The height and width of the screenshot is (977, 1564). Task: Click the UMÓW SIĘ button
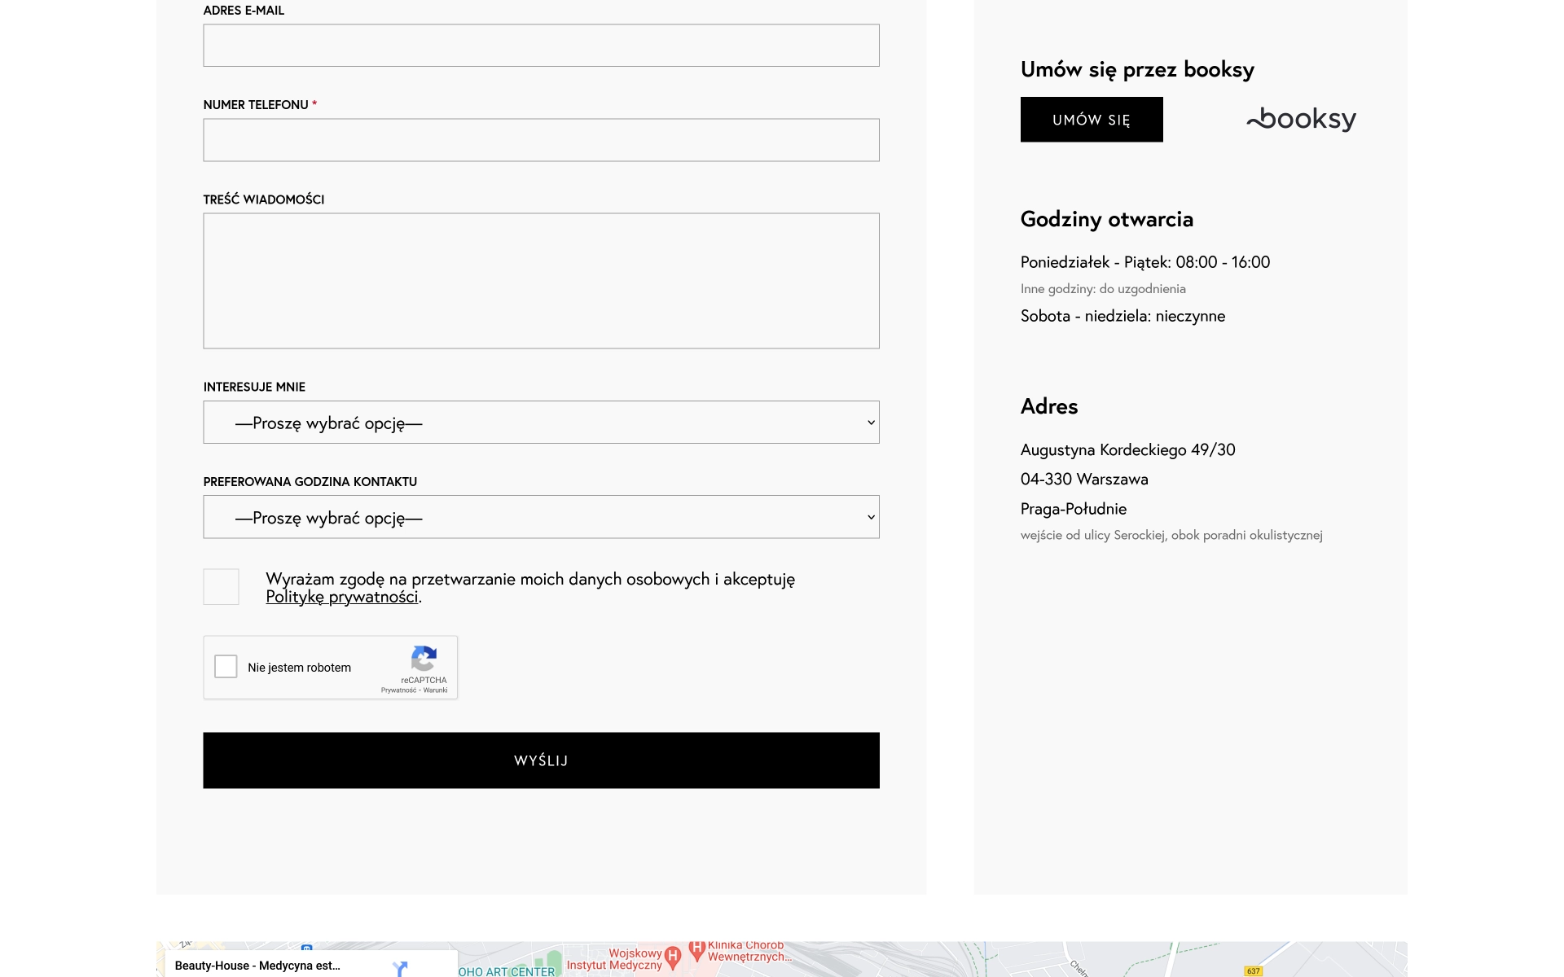click(x=1091, y=120)
